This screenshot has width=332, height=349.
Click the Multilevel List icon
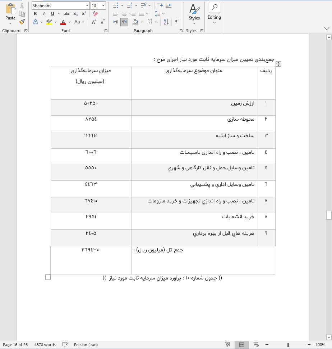143,5
